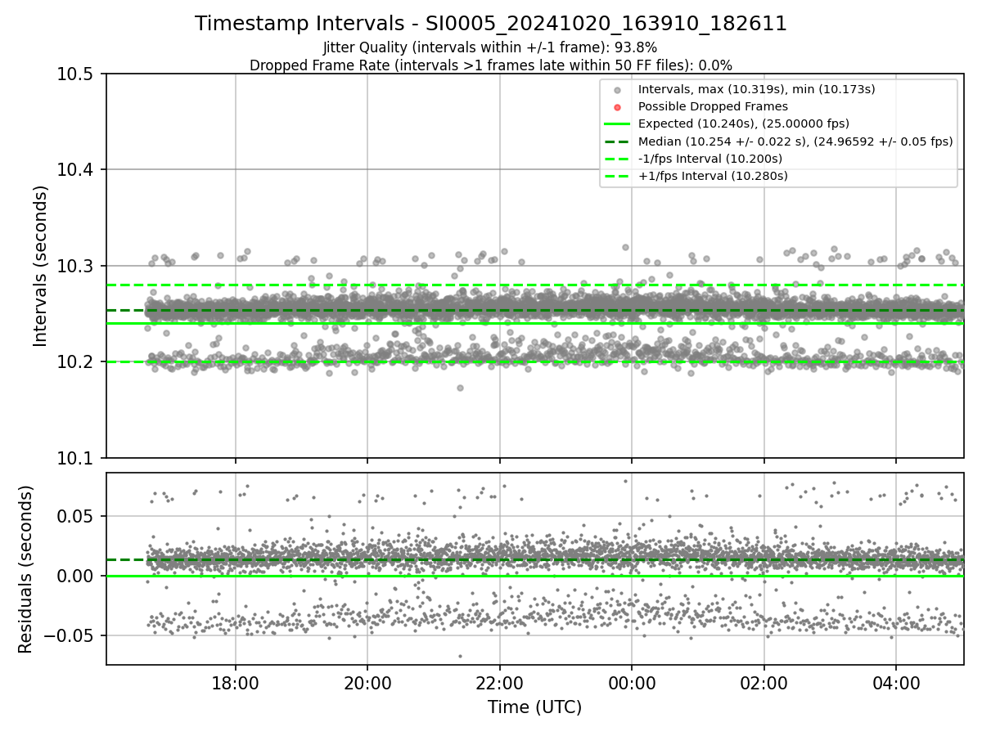Click the red dot marker in the legend

pos(617,107)
